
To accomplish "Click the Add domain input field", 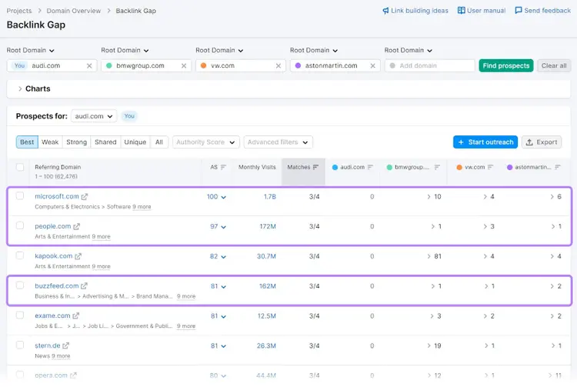I will pyautogui.click(x=430, y=66).
